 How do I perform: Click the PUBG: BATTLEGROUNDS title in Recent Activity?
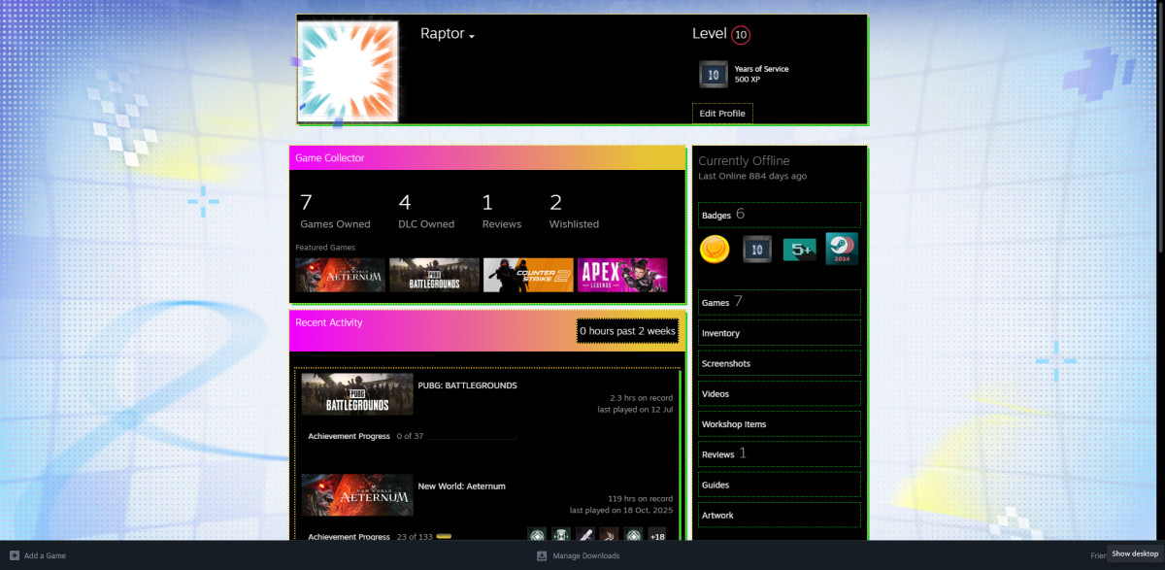pos(467,386)
